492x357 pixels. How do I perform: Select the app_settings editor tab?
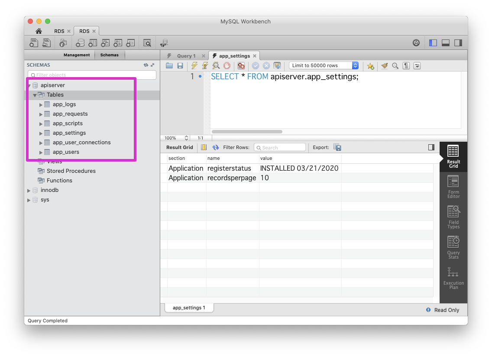tap(234, 56)
